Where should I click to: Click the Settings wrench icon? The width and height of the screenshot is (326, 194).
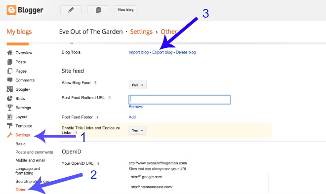pyautogui.click(x=9, y=135)
